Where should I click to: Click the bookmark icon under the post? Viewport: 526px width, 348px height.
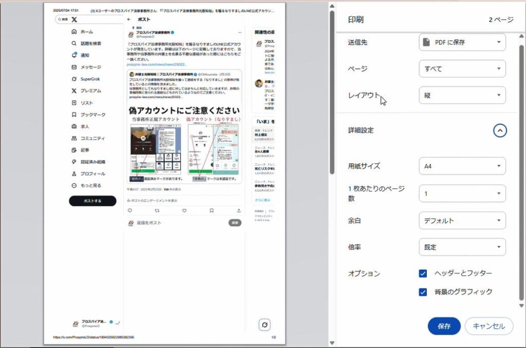pyautogui.click(x=212, y=211)
